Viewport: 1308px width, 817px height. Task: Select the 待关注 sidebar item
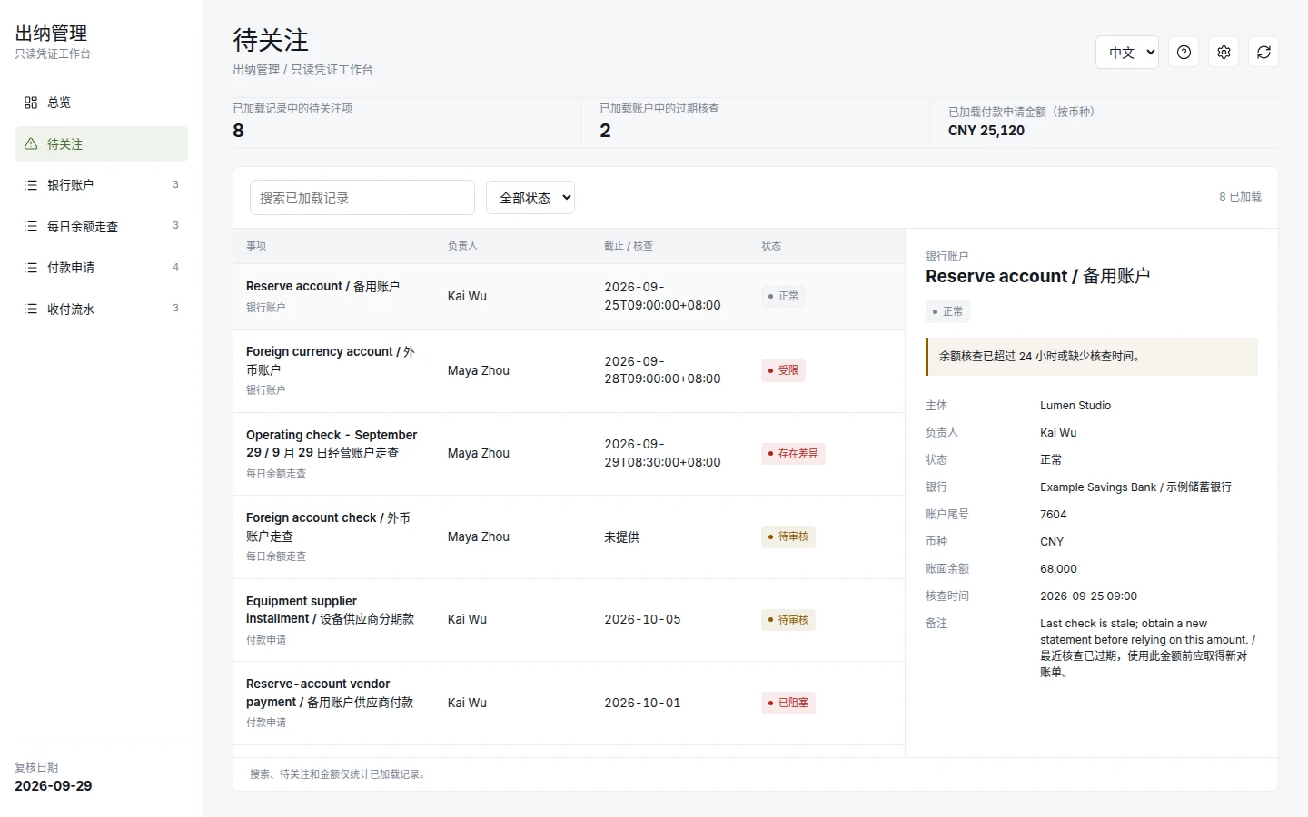tap(101, 143)
